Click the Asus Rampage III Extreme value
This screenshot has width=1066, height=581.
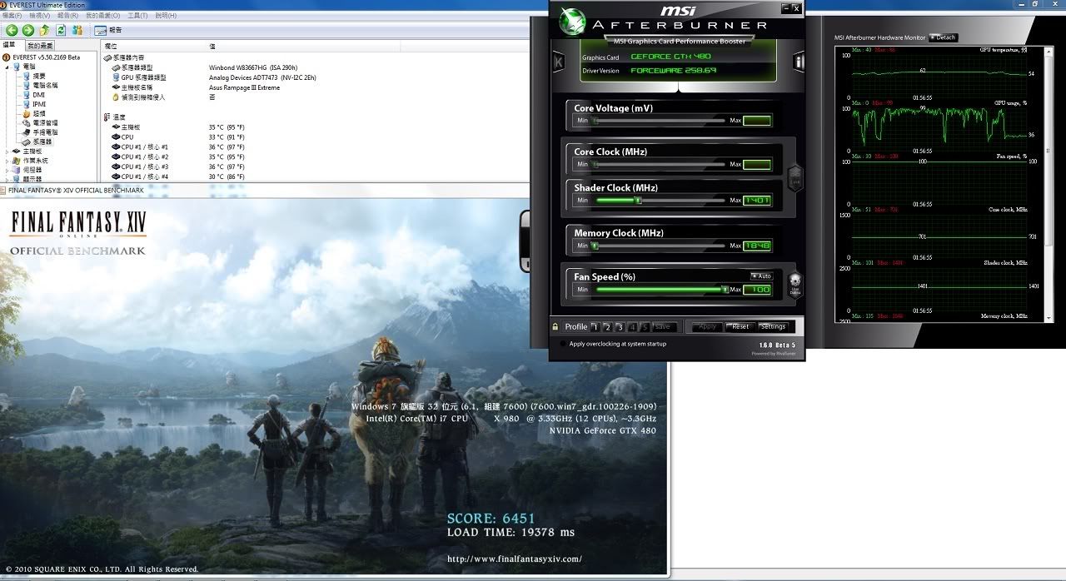[x=244, y=87]
